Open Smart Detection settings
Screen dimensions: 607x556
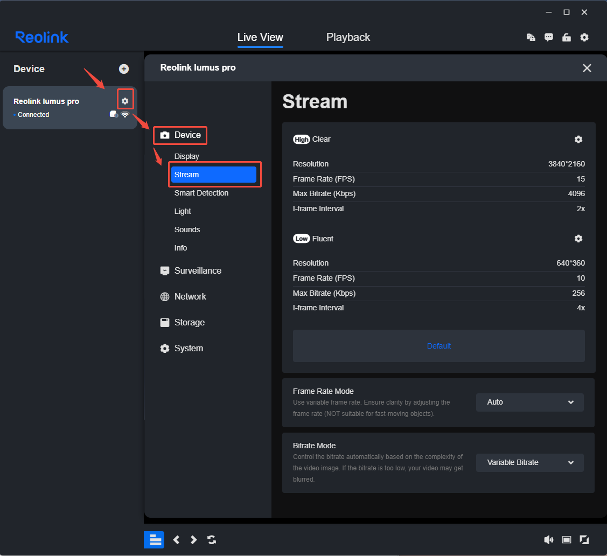pos(201,193)
